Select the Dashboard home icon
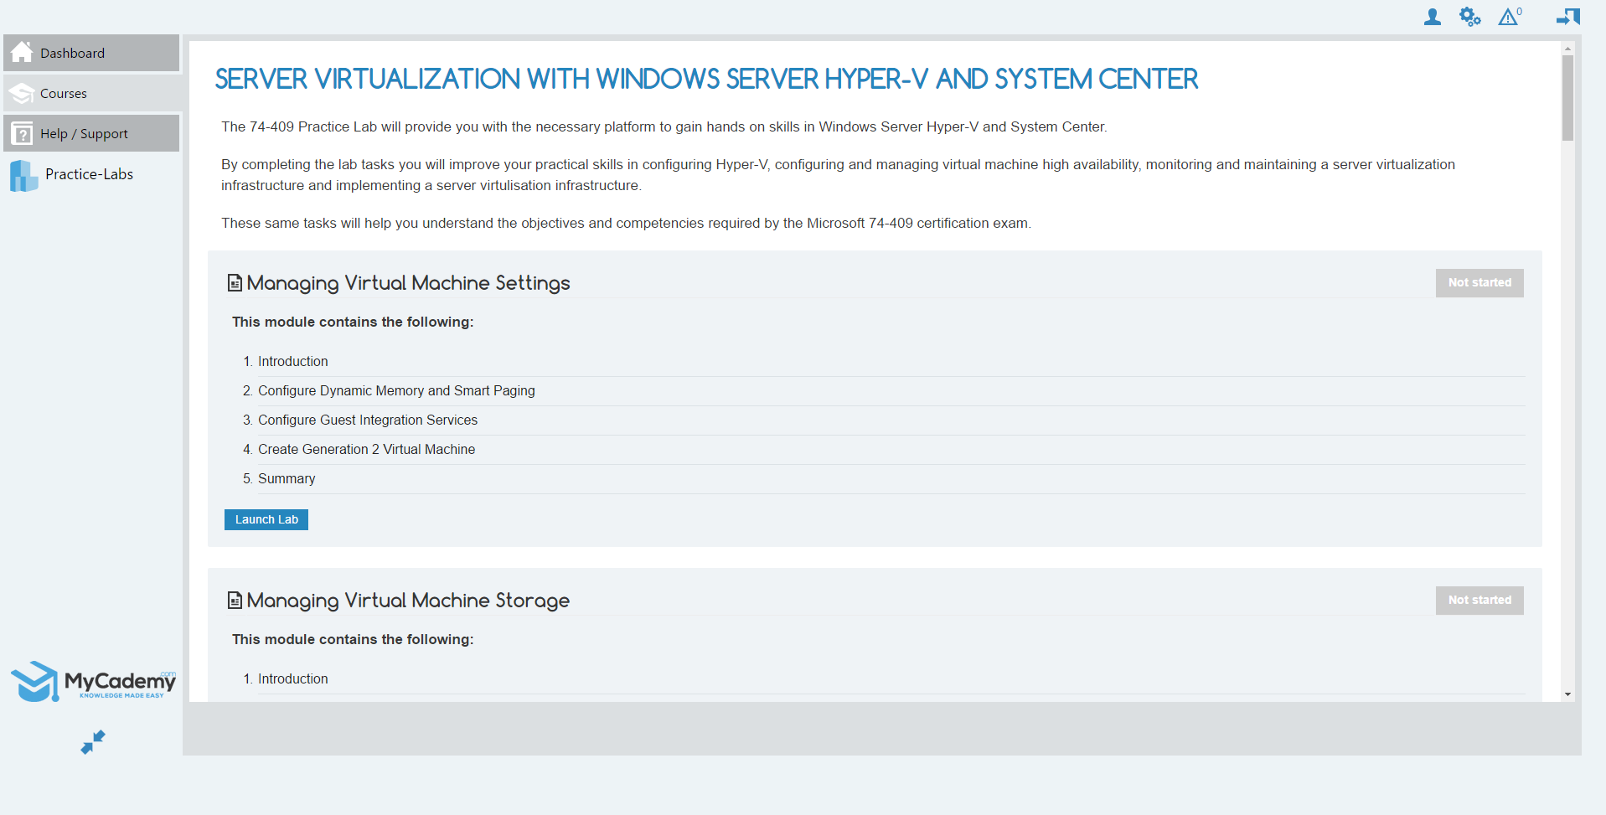The image size is (1606, 815). tap(21, 52)
